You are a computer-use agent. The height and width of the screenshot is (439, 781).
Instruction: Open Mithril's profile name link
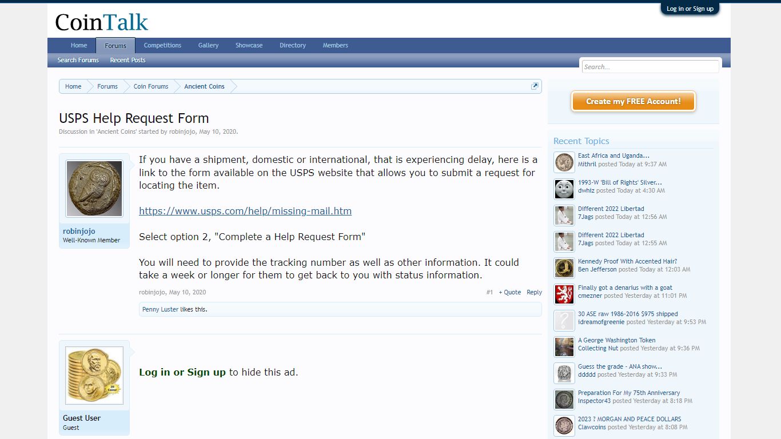(x=587, y=164)
